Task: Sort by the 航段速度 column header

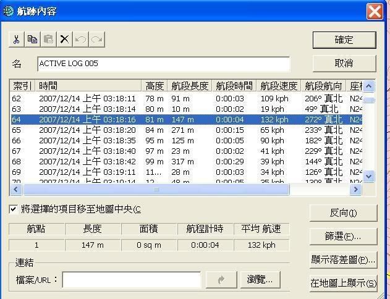Action: [x=278, y=86]
